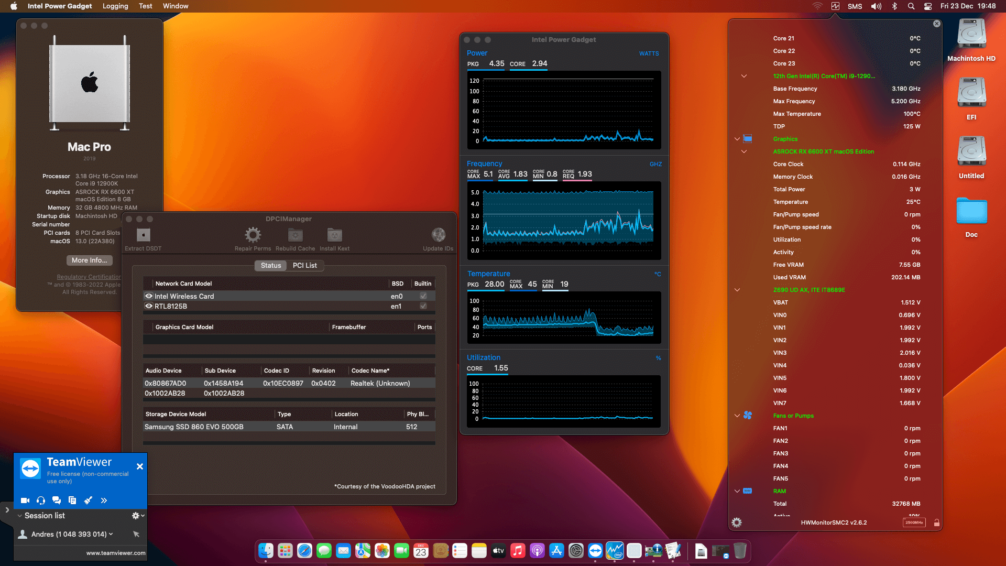
Task: Close the TeamViewer panel with X
Action: [140, 466]
